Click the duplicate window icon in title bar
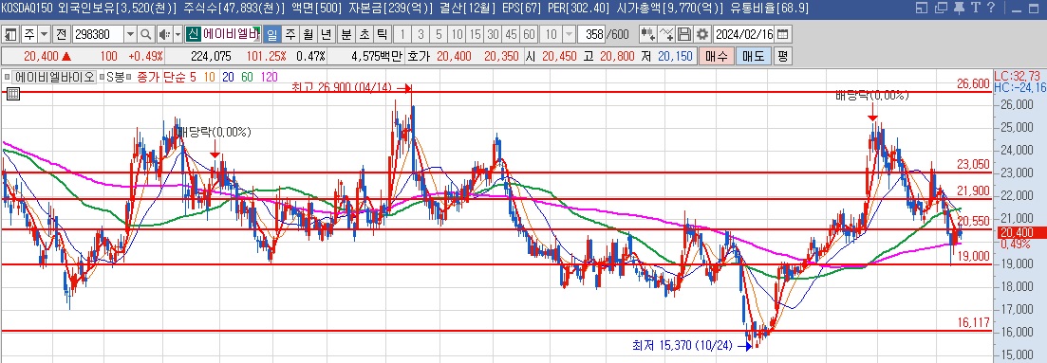 (942, 8)
